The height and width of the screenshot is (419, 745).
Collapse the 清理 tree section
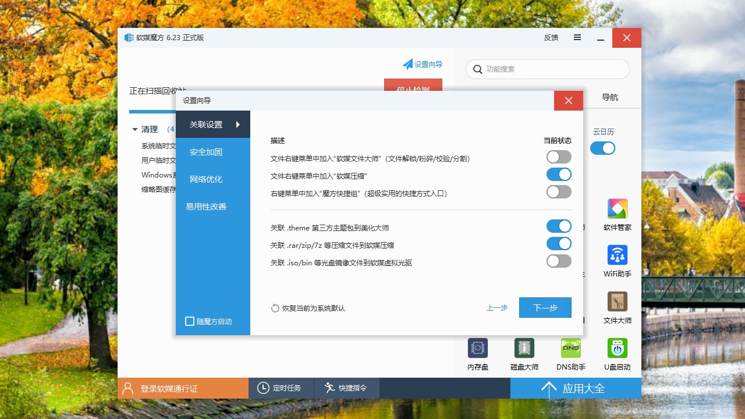point(135,129)
